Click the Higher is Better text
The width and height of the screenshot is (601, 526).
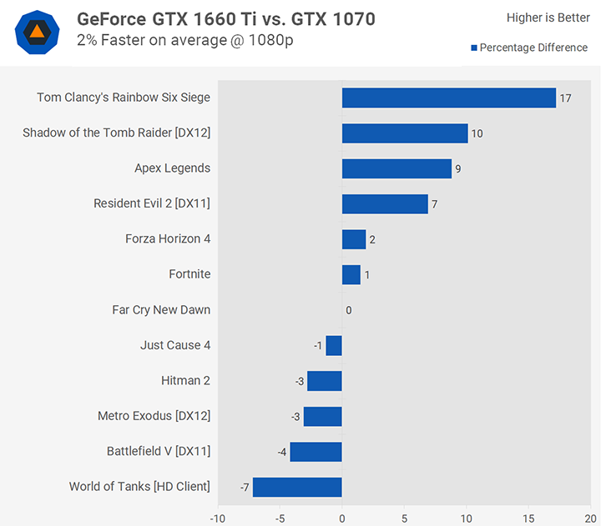pyautogui.click(x=548, y=18)
